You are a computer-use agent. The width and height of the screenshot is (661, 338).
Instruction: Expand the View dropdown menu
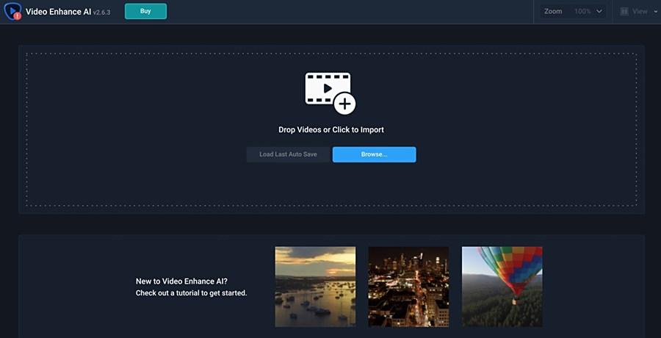coord(654,12)
